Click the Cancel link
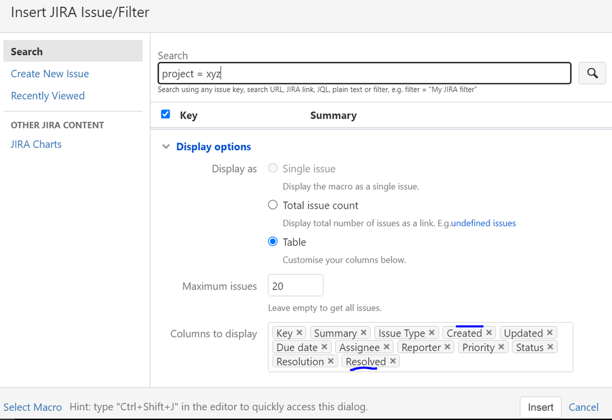Viewport: 612px width, 420px height. (583, 407)
